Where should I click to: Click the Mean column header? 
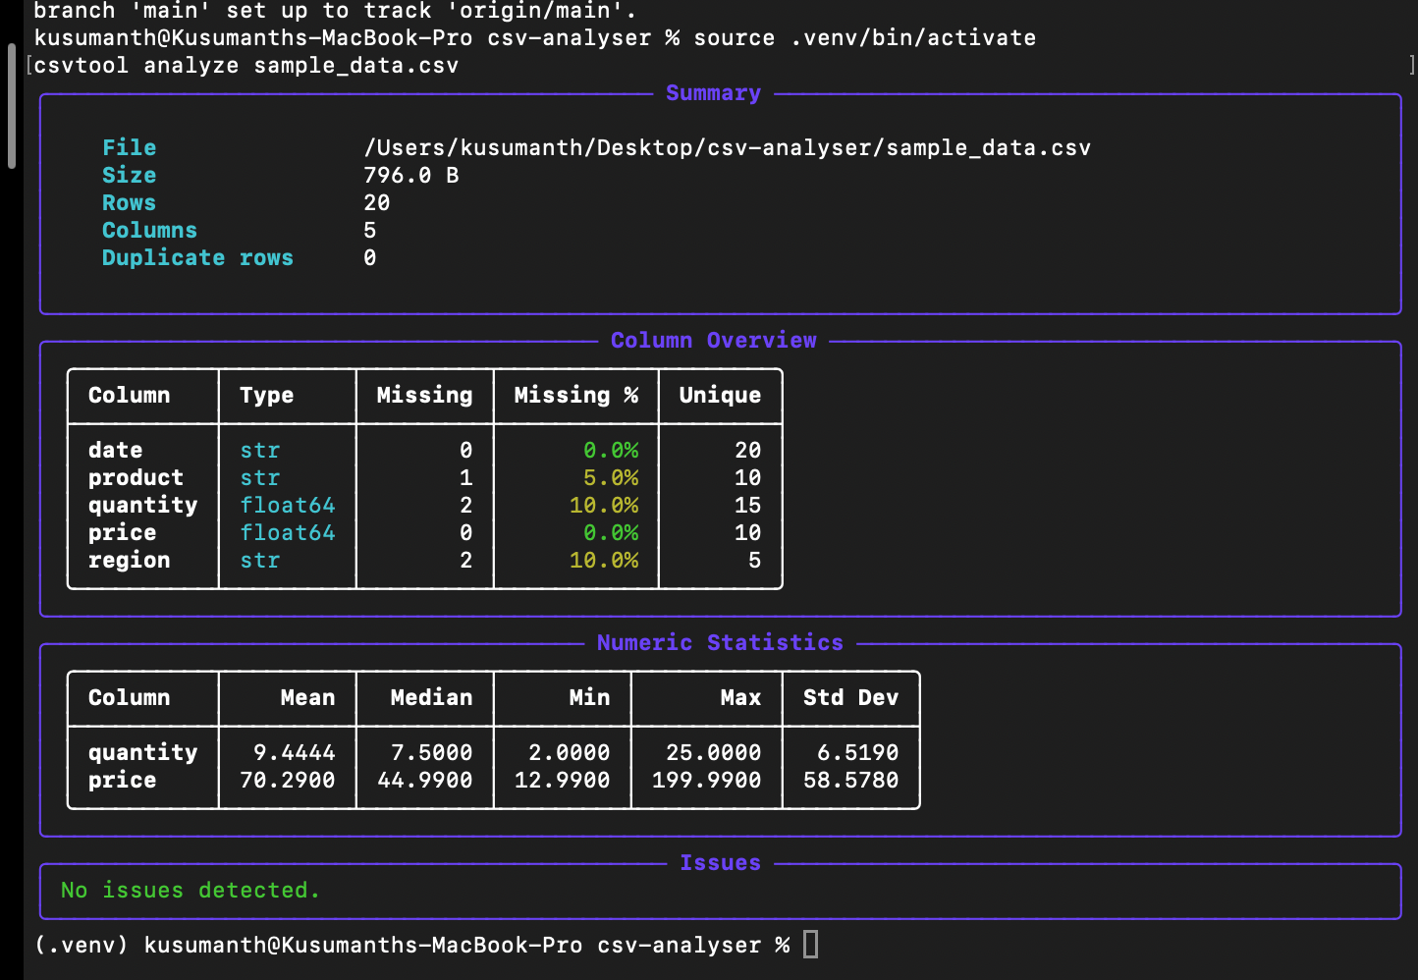(308, 698)
